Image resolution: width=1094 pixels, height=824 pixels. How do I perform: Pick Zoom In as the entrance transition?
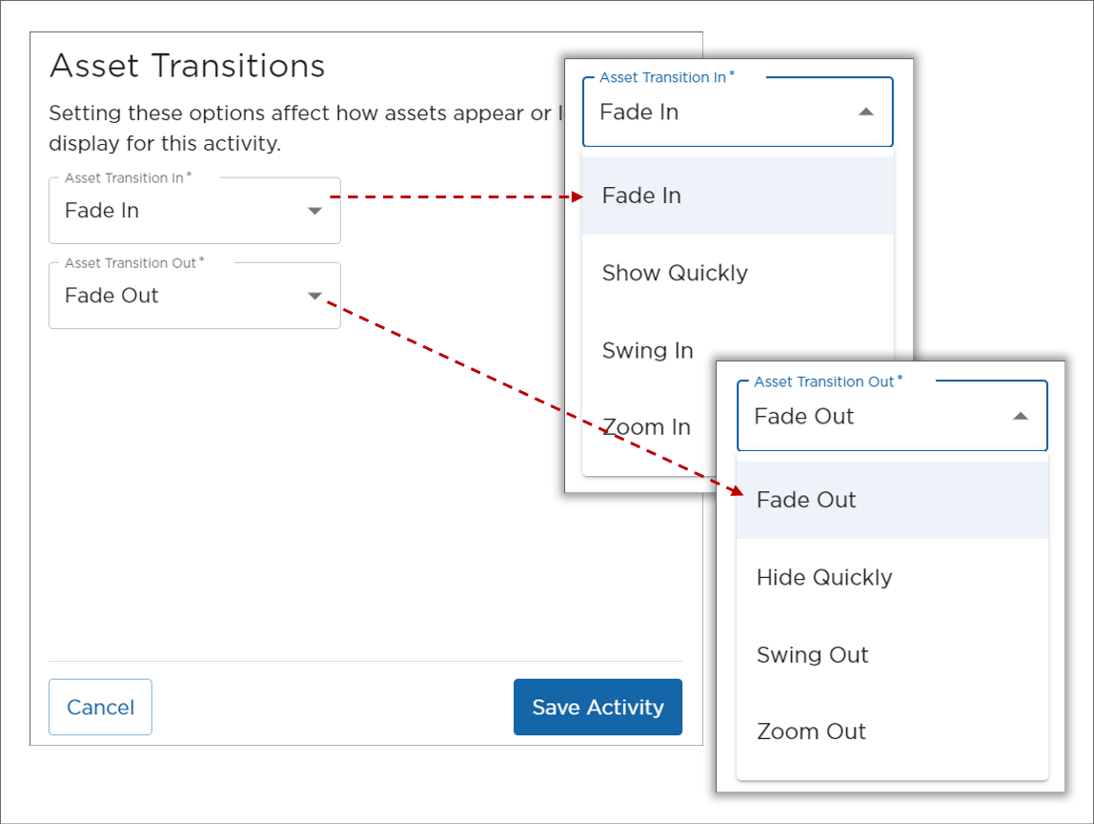click(x=645, y=426)
